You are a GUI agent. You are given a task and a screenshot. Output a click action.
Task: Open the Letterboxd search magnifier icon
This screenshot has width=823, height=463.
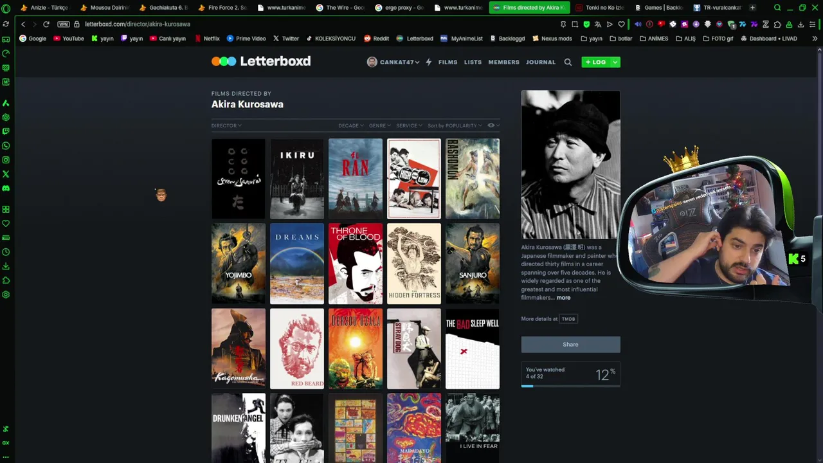pos(568,62)
